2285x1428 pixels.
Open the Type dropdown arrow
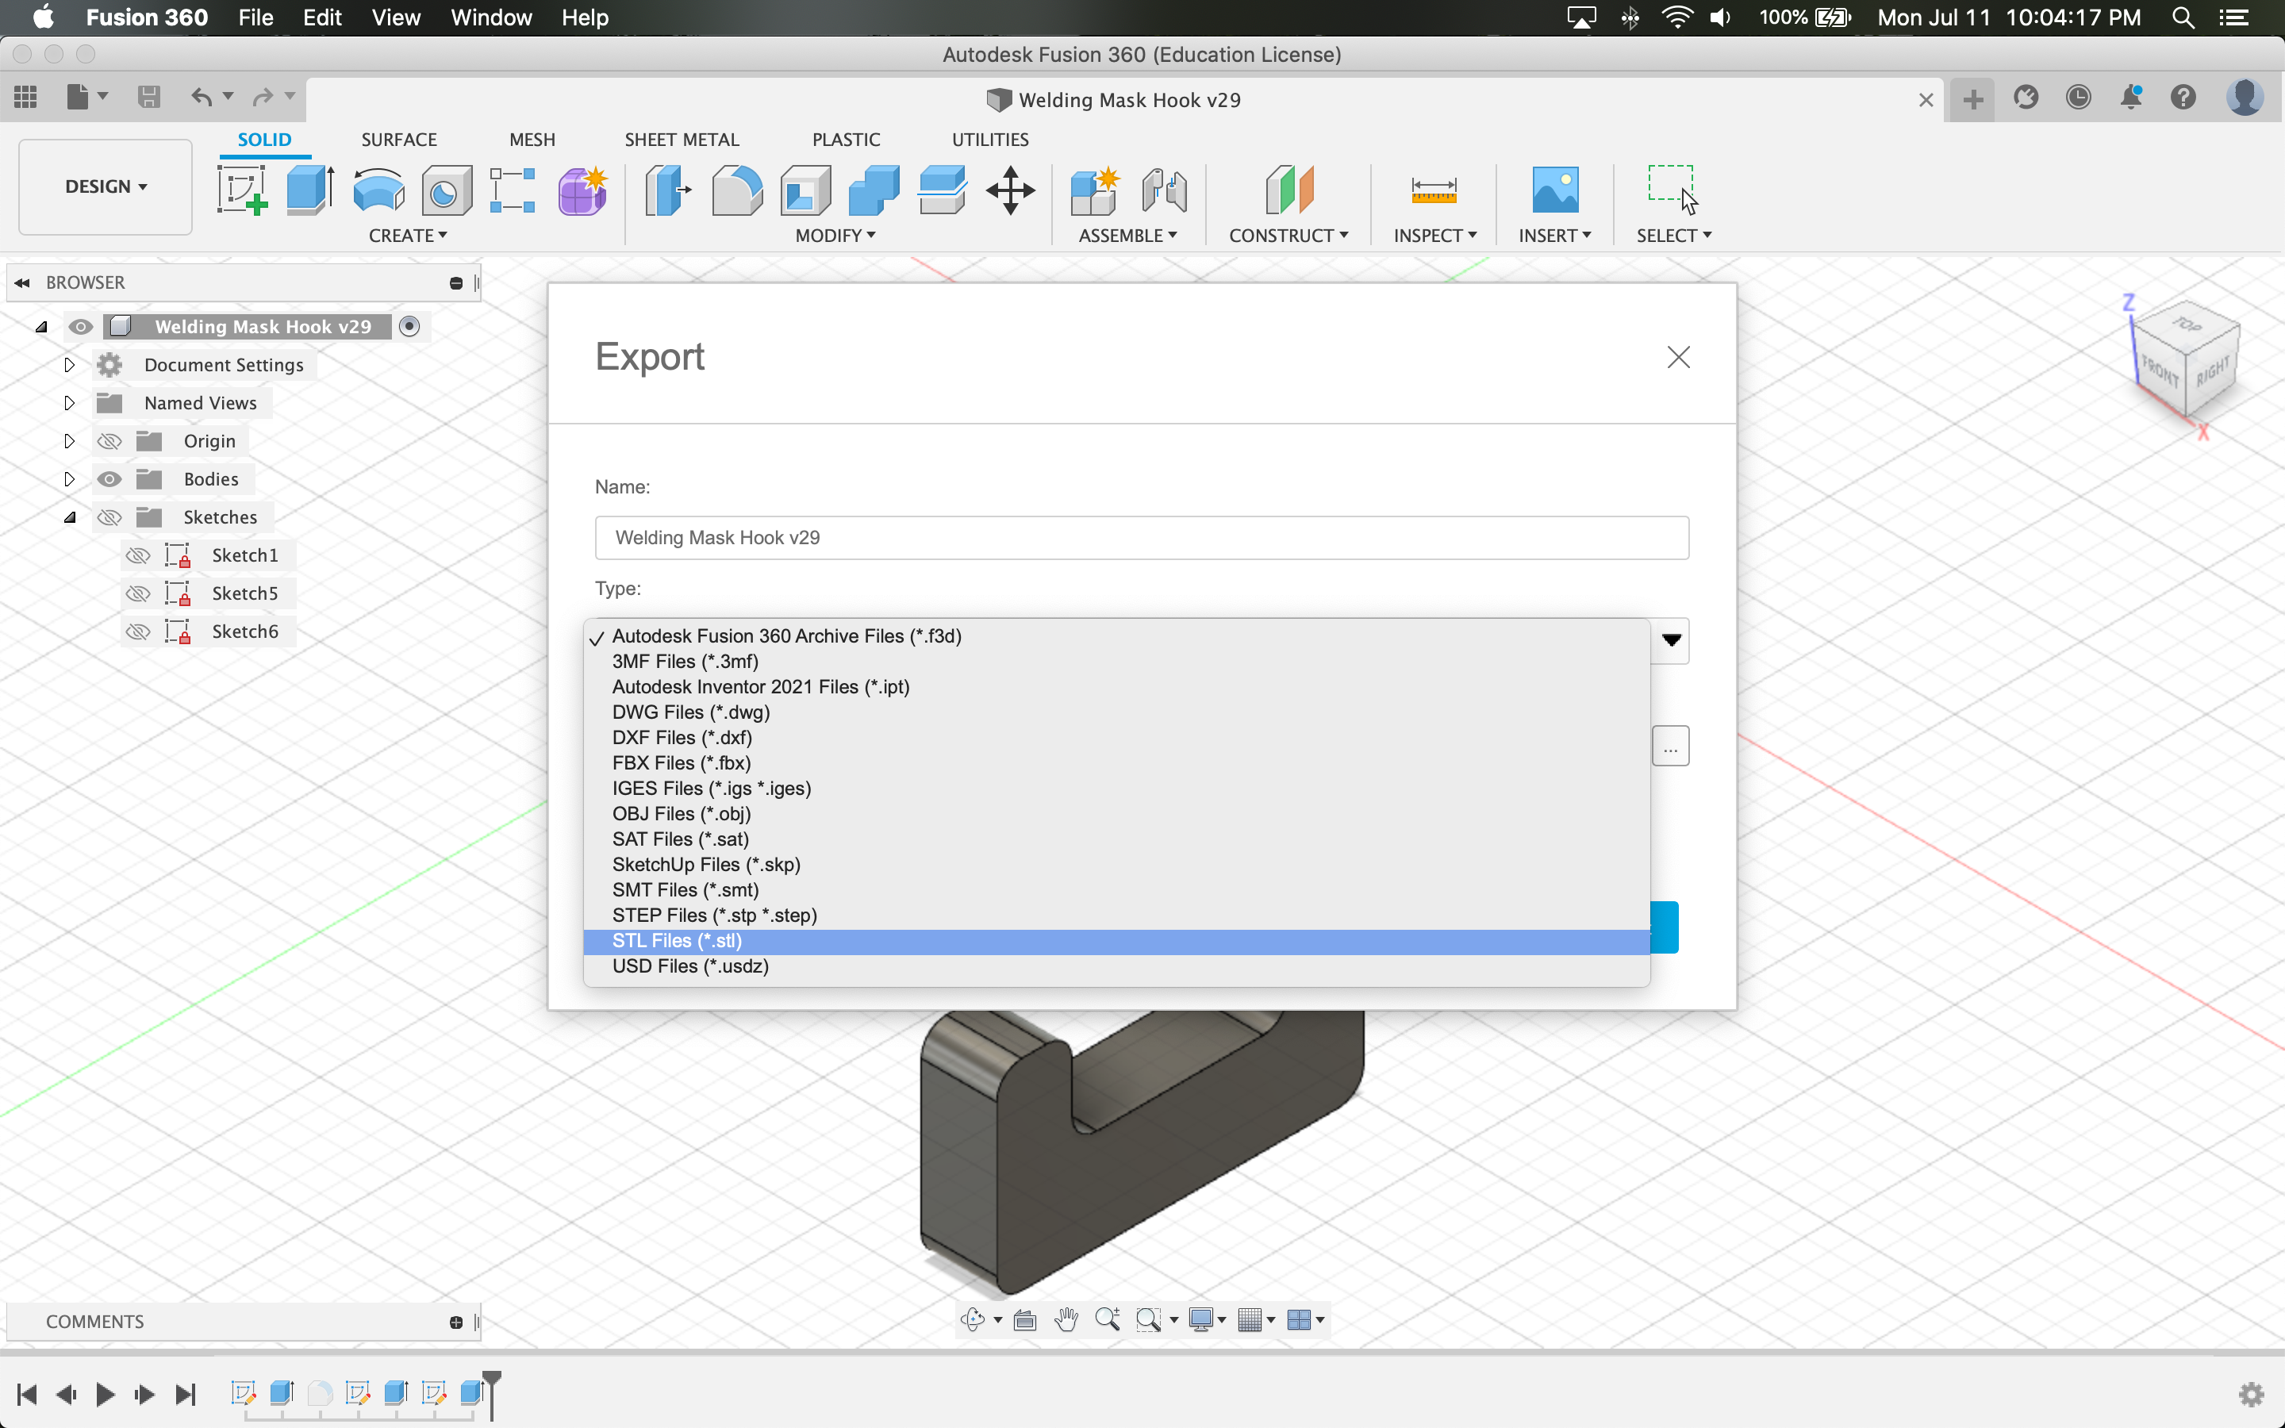(1670, 640)
